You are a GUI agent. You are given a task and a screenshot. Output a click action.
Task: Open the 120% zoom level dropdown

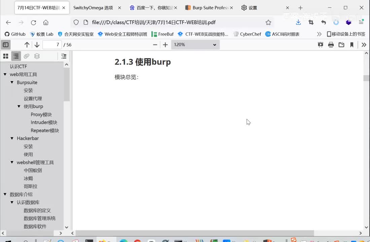(x=195, y=45)
